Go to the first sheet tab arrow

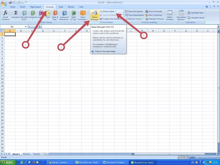point(1,154)
